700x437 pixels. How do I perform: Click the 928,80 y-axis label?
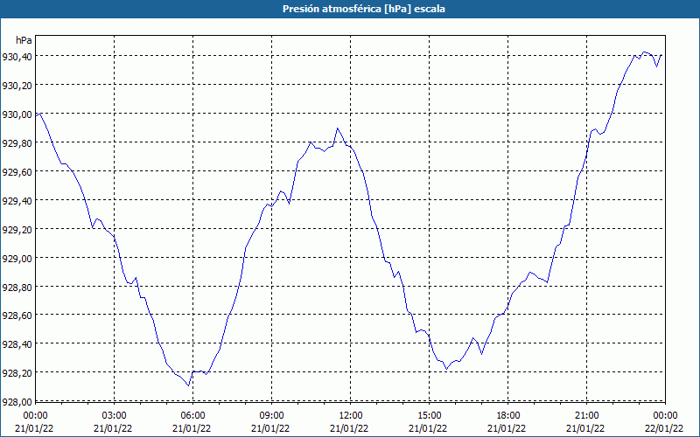click(17, 287)
